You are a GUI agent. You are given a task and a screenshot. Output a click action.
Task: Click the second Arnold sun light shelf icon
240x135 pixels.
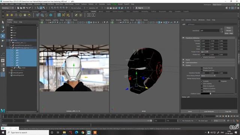point(12,15)
